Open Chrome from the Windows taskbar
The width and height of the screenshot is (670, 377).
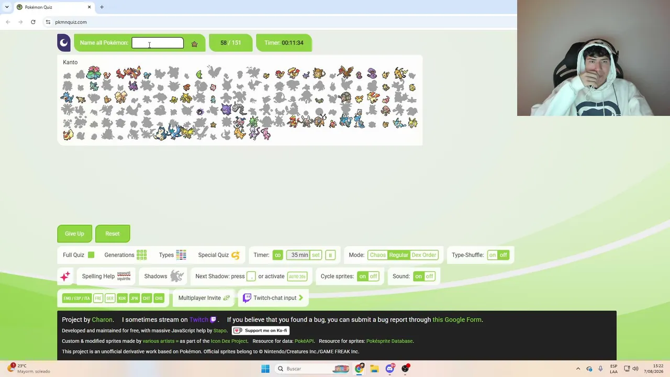(359, 369)
